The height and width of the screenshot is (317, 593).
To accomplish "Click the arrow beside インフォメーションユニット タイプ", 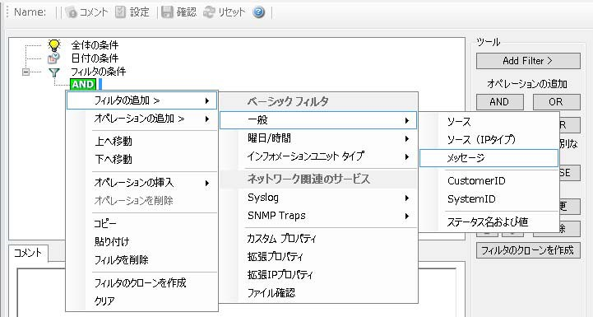I will [406, 156].
